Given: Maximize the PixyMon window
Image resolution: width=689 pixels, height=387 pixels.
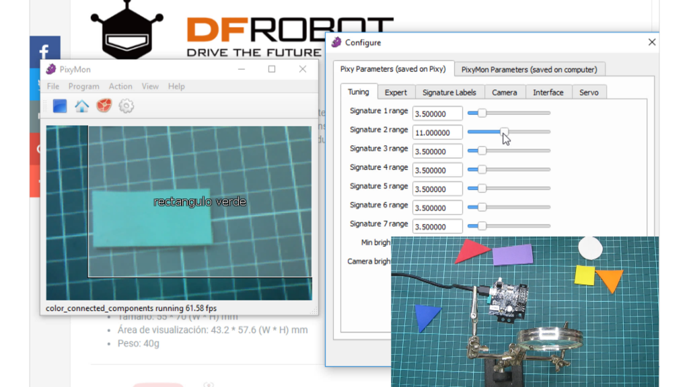Looking at the screenshot, I should click(x=272, y=69).
